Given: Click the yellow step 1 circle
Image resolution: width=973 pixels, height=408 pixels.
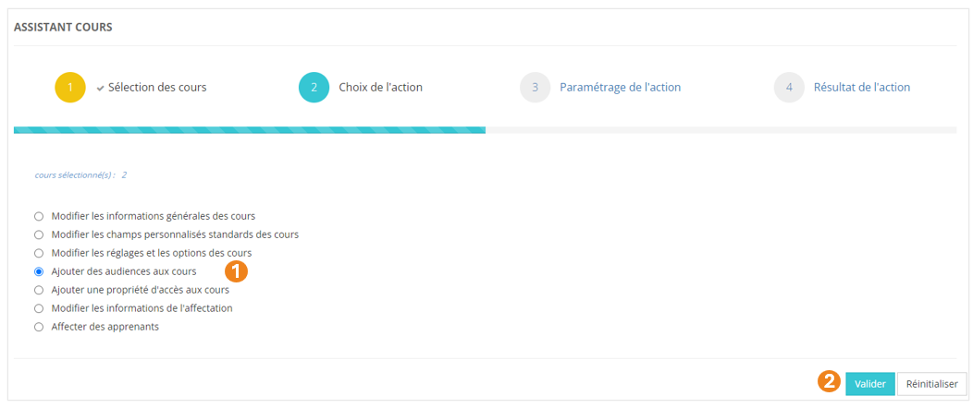Looking at the screenshot, I should tap(70, 88).
